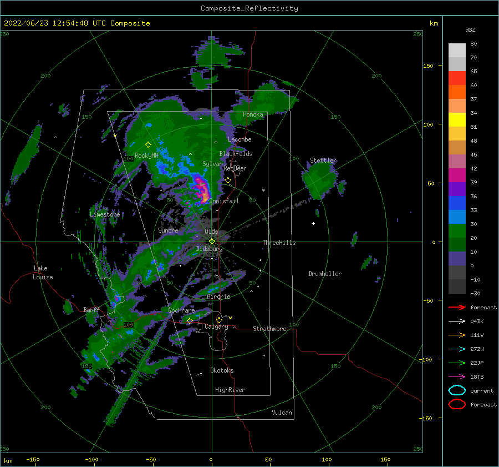Click the Lacombe city label
This screenshot has width=499, height=467.
point(240,139)
